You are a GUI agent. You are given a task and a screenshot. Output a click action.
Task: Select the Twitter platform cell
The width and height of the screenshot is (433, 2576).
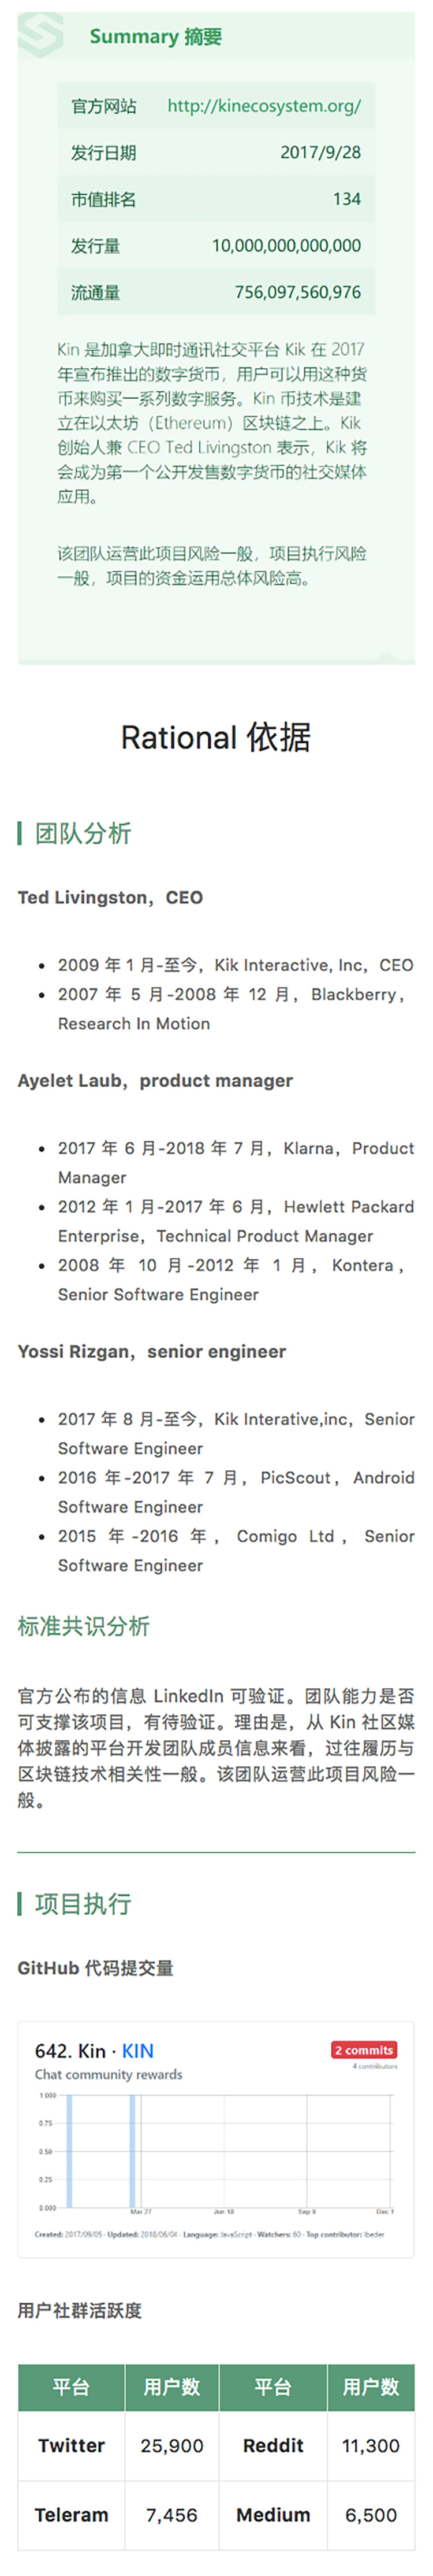(x=71, y=2445)
